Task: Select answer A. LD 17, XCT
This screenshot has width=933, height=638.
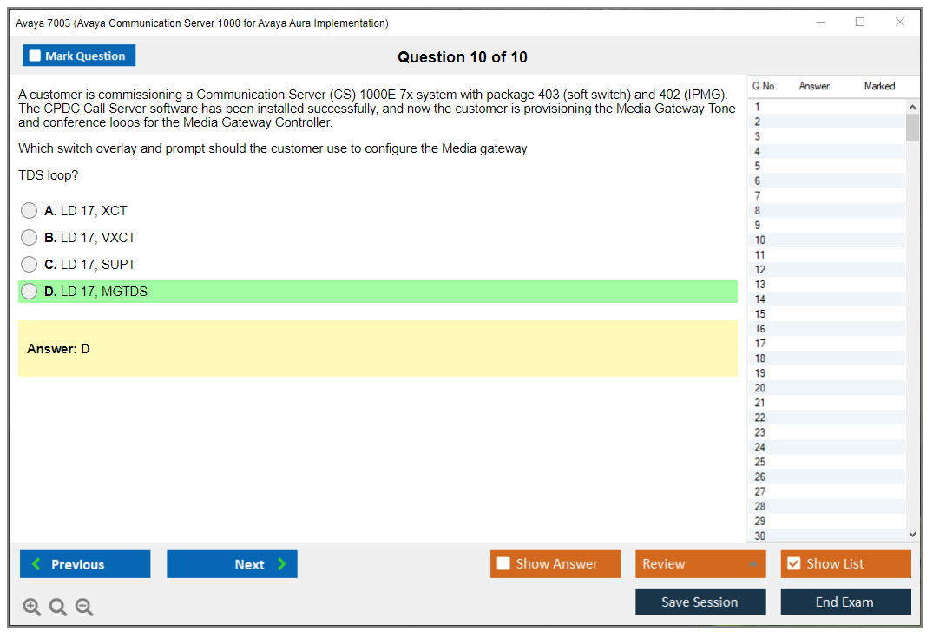Action: [x=30, y=210]
